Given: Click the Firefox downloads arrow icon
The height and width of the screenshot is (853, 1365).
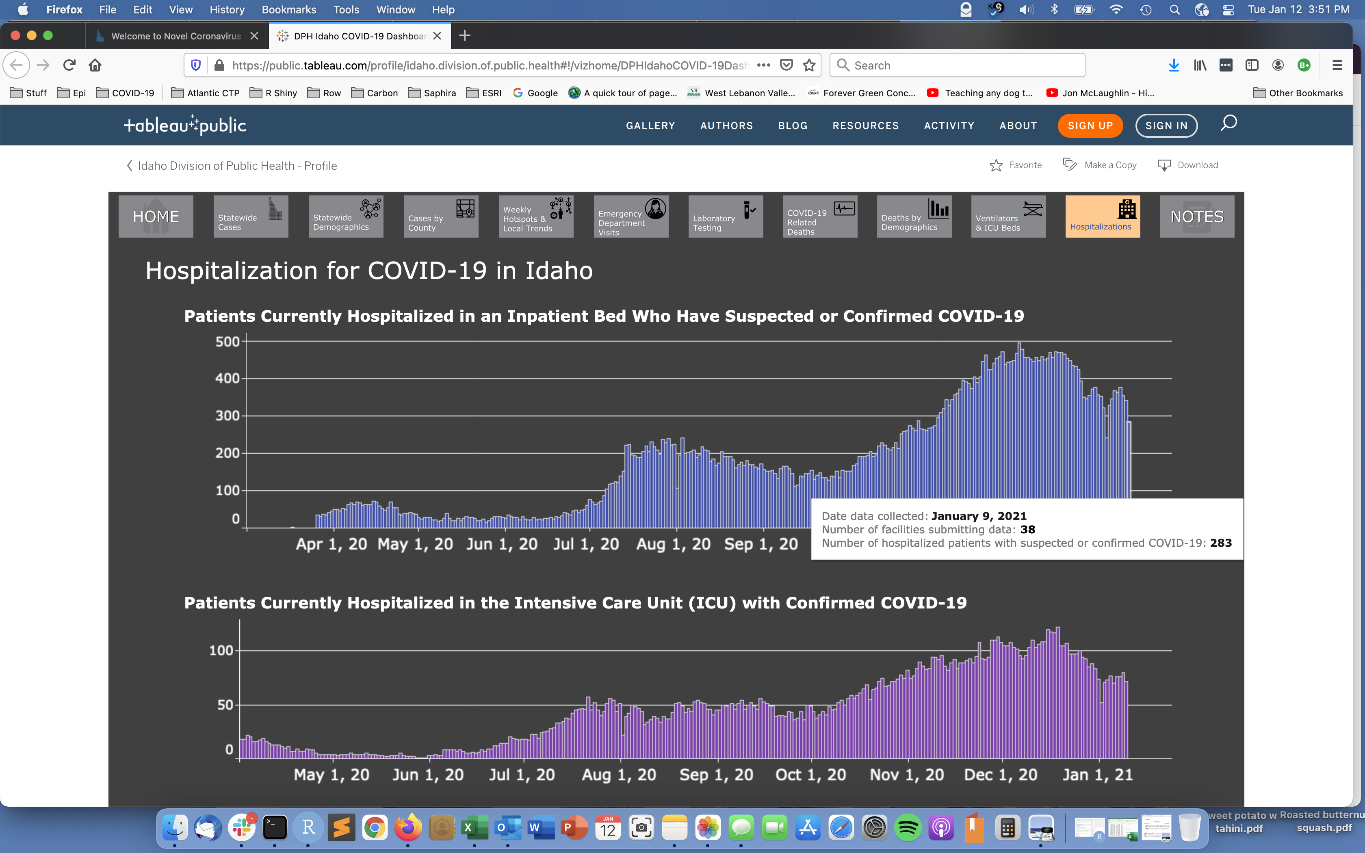Looking at the screenshot, I should (1174, 65).
